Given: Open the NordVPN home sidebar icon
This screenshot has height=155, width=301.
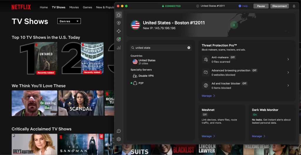Looking at the screenshot, I should coord(119,15).
